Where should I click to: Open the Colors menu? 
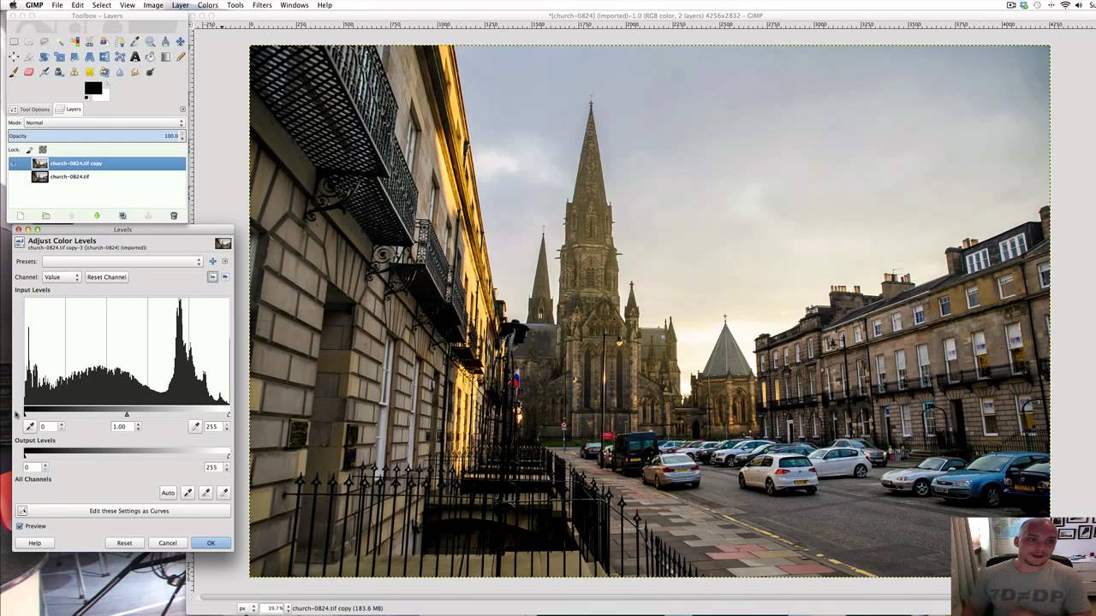208,5
